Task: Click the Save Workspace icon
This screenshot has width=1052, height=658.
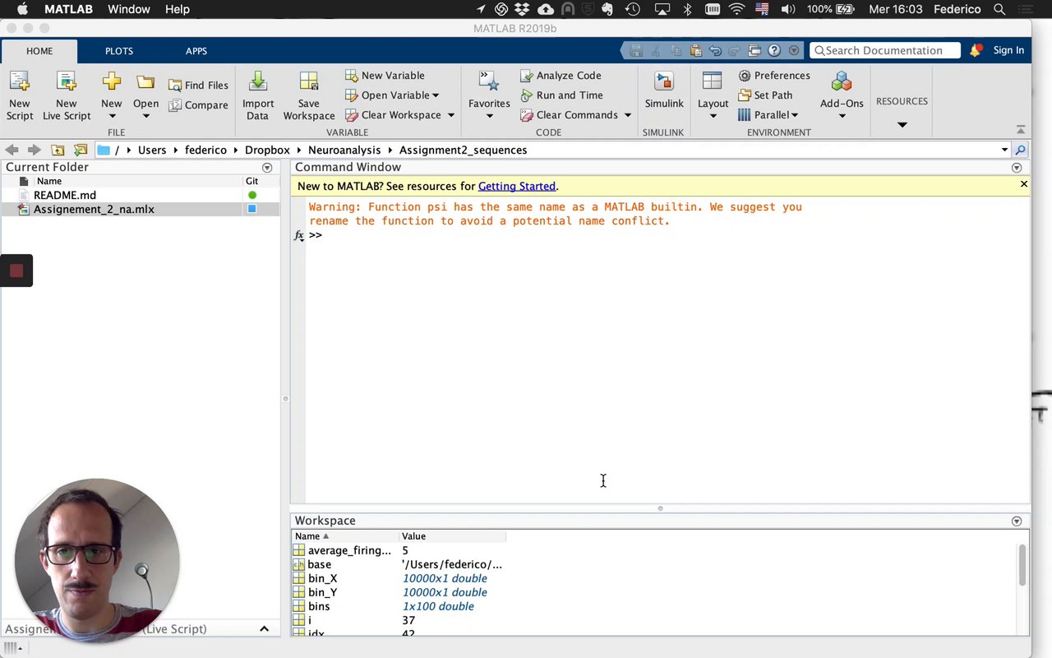Action: tap(308, 83)
